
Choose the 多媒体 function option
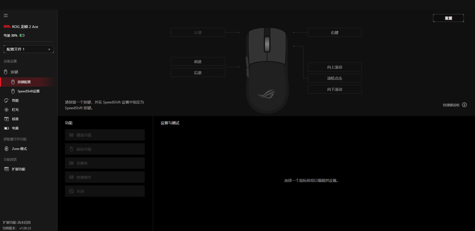click(105, 163)
